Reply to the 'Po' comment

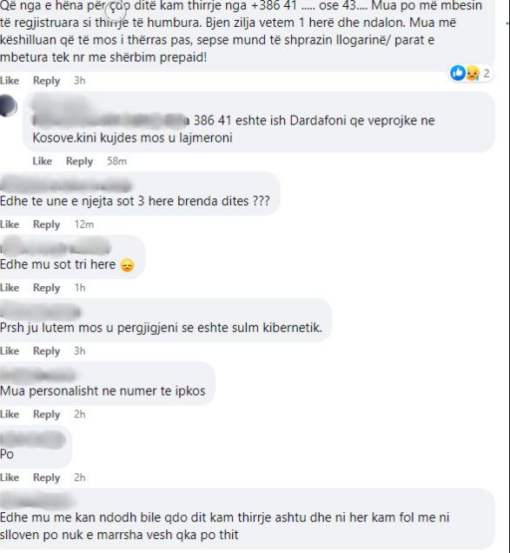[x=47, y=478]
